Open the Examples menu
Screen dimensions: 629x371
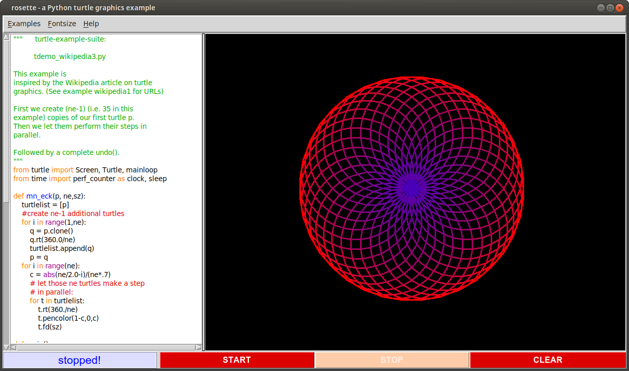(24, 24)
